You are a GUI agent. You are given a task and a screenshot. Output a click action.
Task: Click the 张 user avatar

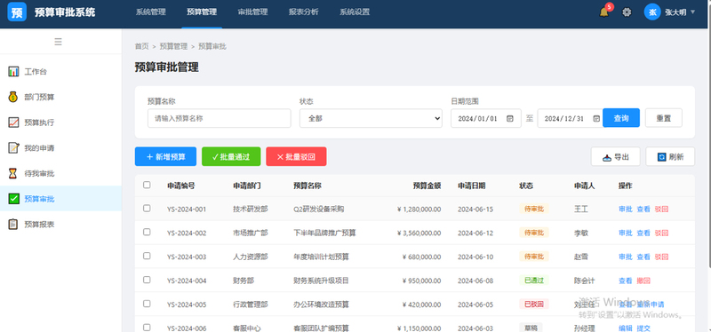tap(652, 12)
